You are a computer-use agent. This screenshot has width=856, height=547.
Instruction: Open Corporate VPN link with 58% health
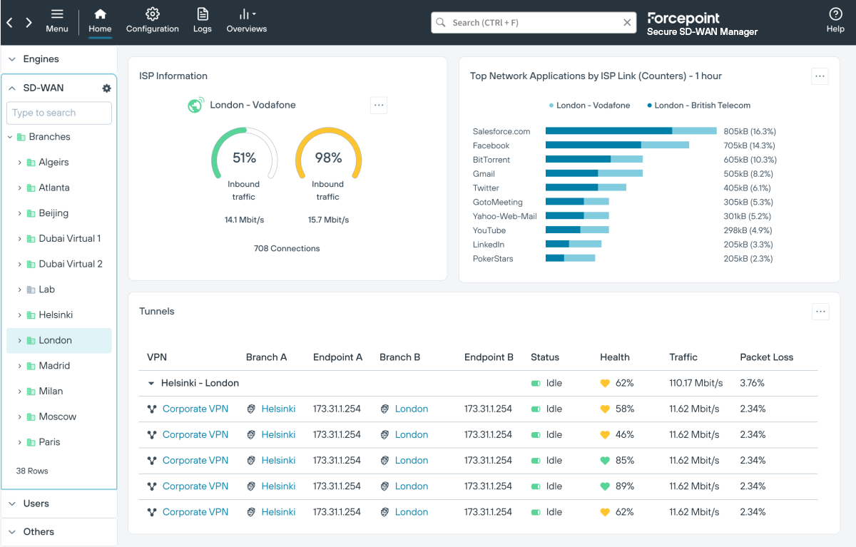195,409
